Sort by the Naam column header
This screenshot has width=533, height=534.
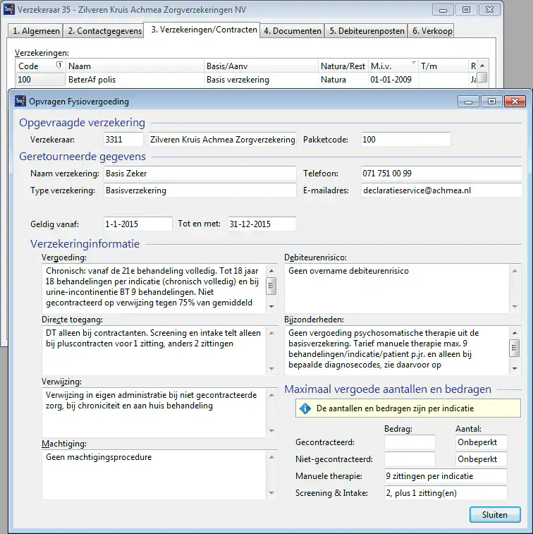point(134,66)
